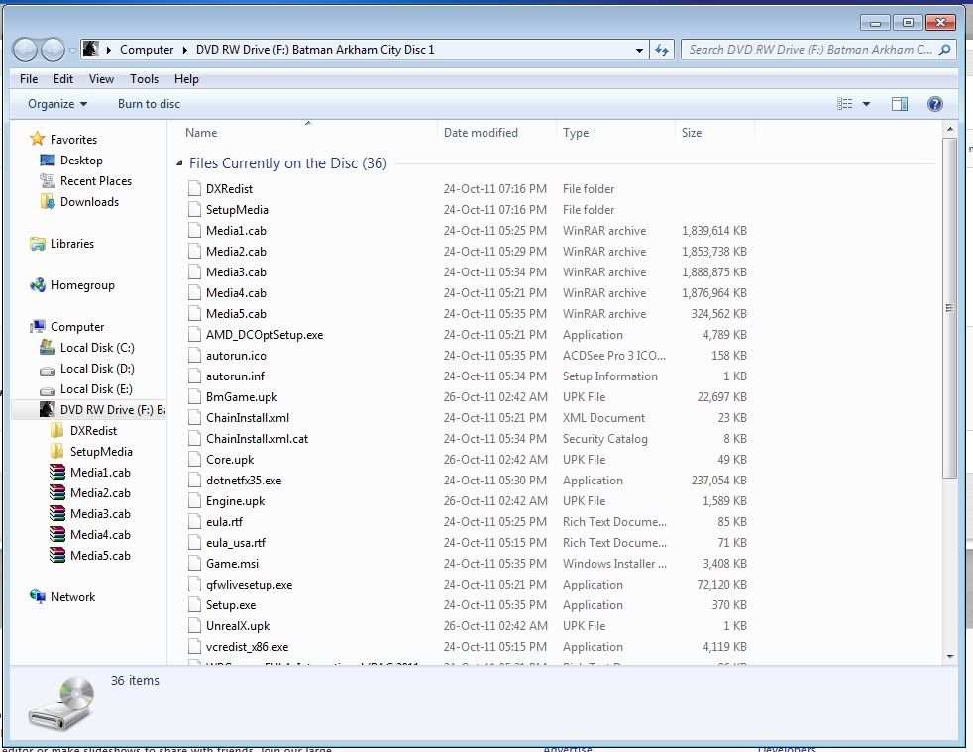Select Favorites star in navigation pane

click(x=38, y=139)
